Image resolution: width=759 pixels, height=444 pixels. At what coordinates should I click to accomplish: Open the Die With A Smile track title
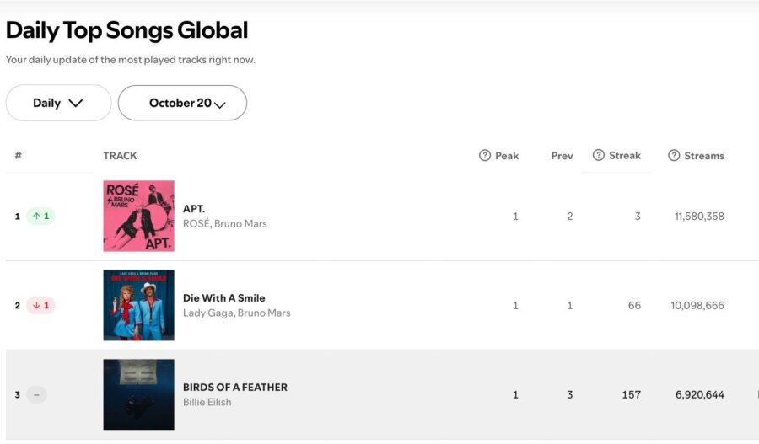pos(224,298)
